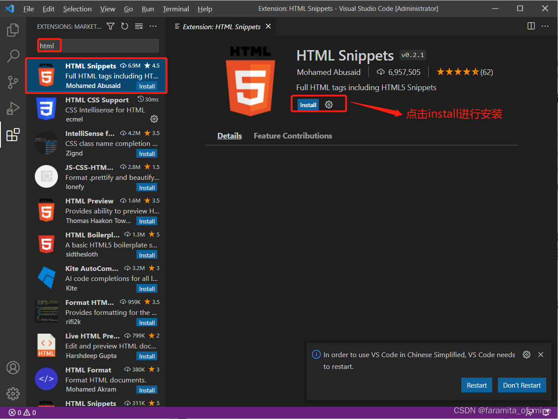Install HTML Format by Mohamed Akram
Screen dimensions: 558x419
(x=147, y=390)
